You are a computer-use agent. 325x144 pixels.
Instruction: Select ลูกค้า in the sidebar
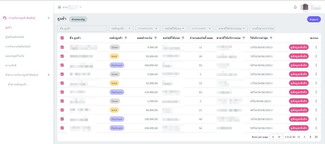9,28
